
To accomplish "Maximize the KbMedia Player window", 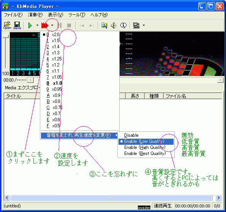I will point(211,6).
